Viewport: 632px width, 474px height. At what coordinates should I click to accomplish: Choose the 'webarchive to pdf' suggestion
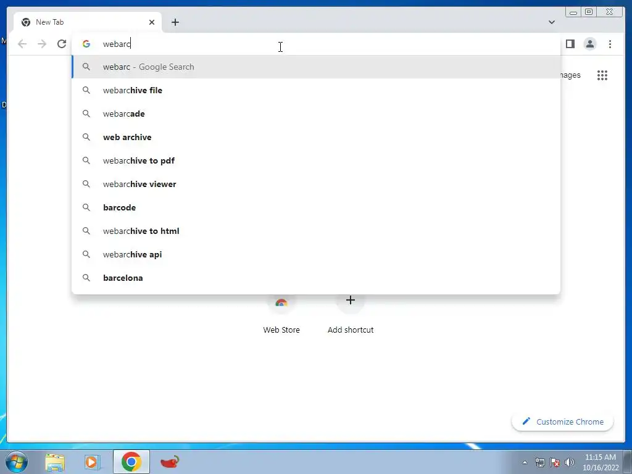click(x=317, y=160)
